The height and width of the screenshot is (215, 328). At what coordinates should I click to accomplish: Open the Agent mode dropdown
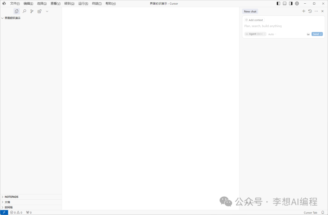[255, 34]
